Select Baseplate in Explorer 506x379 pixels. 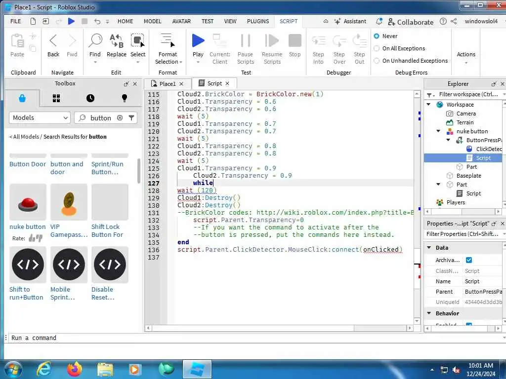click(468, 176)
